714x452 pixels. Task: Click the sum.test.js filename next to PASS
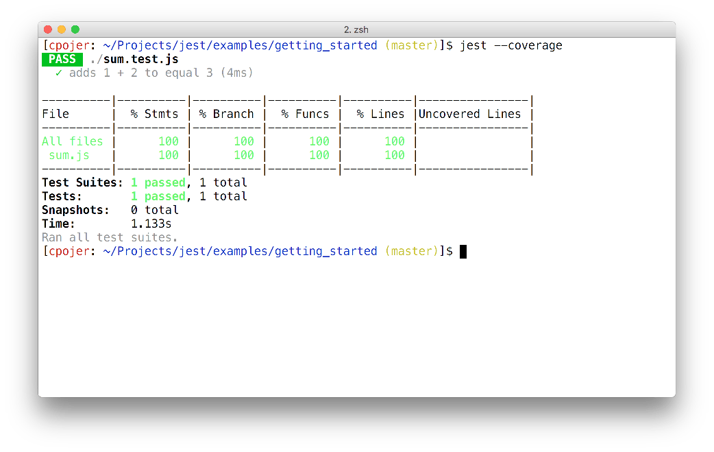(x=136, y=59)
